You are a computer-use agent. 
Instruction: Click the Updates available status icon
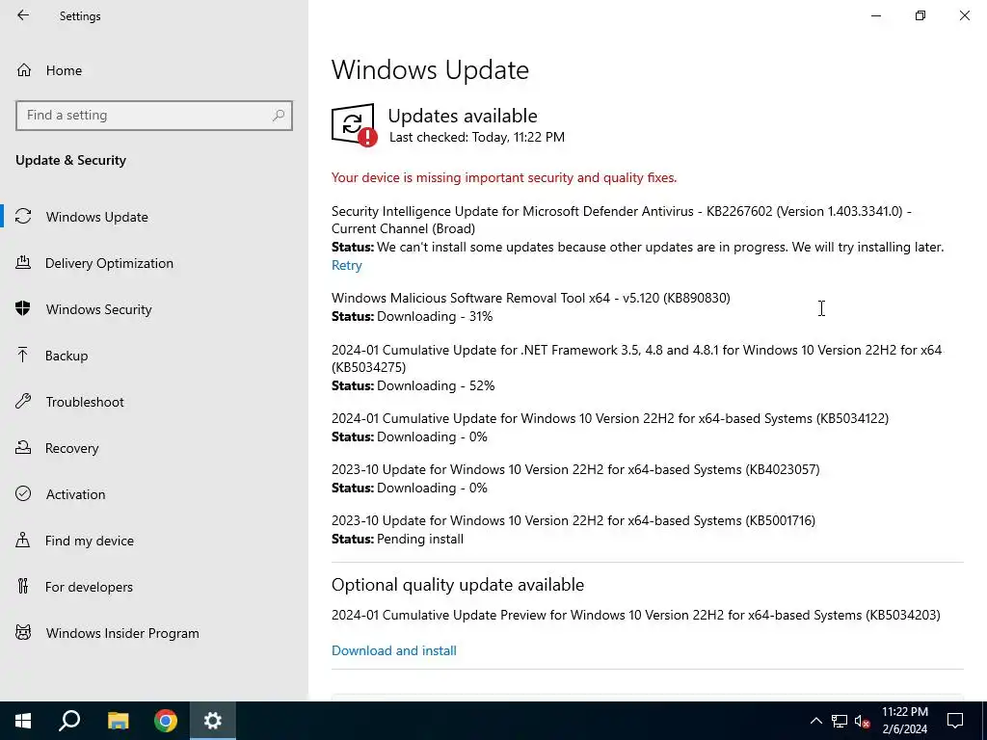355,125
